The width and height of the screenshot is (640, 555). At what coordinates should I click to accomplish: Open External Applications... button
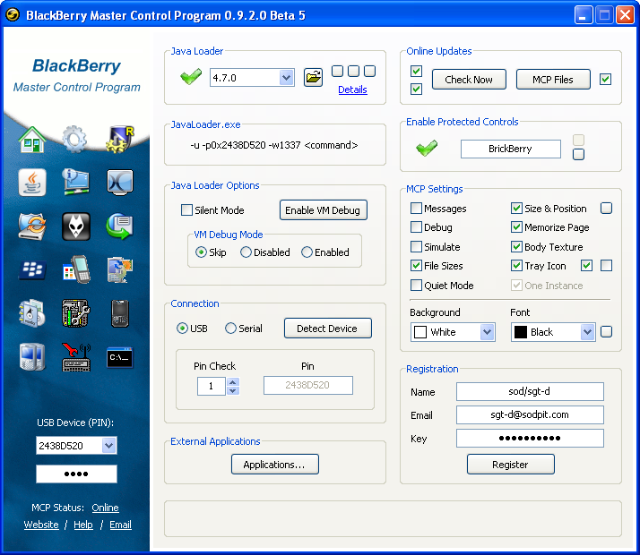[x=274, y=465]
